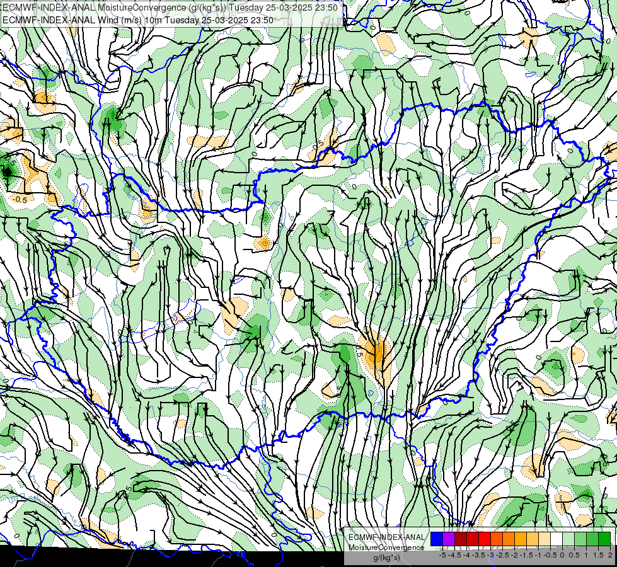The height and width of the screenshot is (567, 617).
Task: Click the '0.5' tick label in the legend
Action: coord(574,555)
